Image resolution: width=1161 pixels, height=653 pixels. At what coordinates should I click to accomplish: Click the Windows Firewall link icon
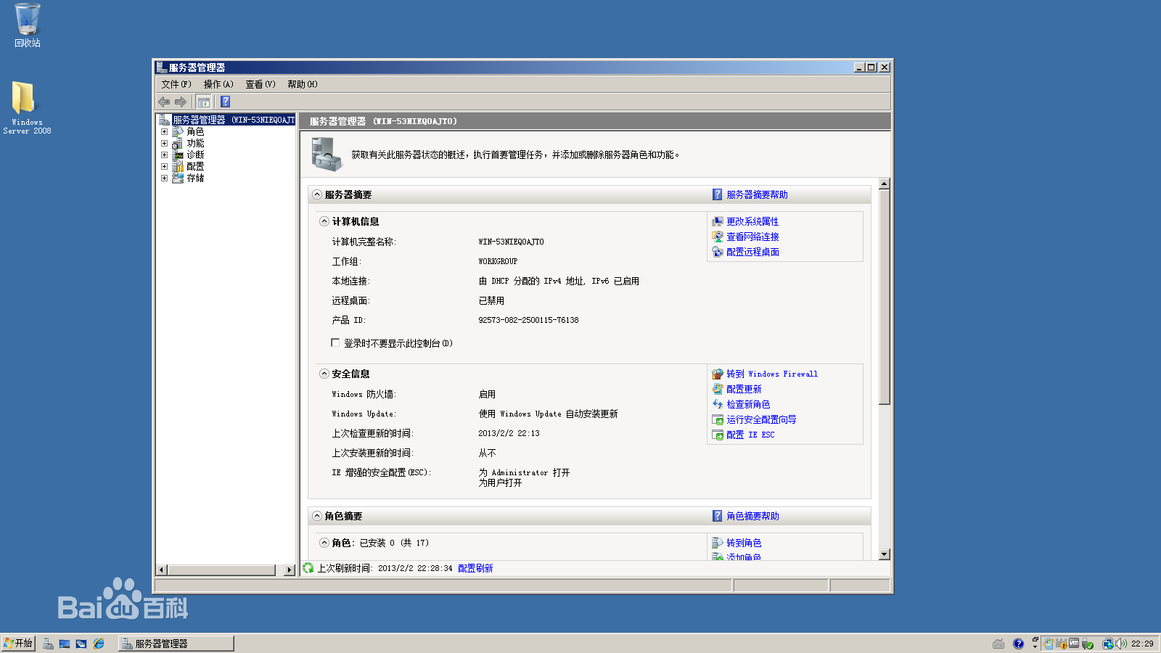click(718, 374)
